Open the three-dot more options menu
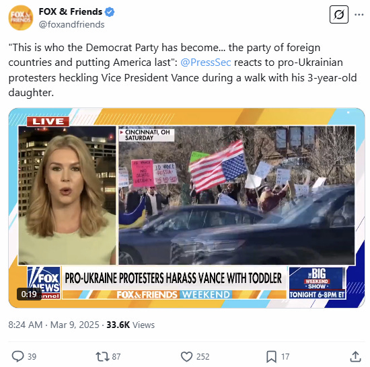 (x=359, y=15)
